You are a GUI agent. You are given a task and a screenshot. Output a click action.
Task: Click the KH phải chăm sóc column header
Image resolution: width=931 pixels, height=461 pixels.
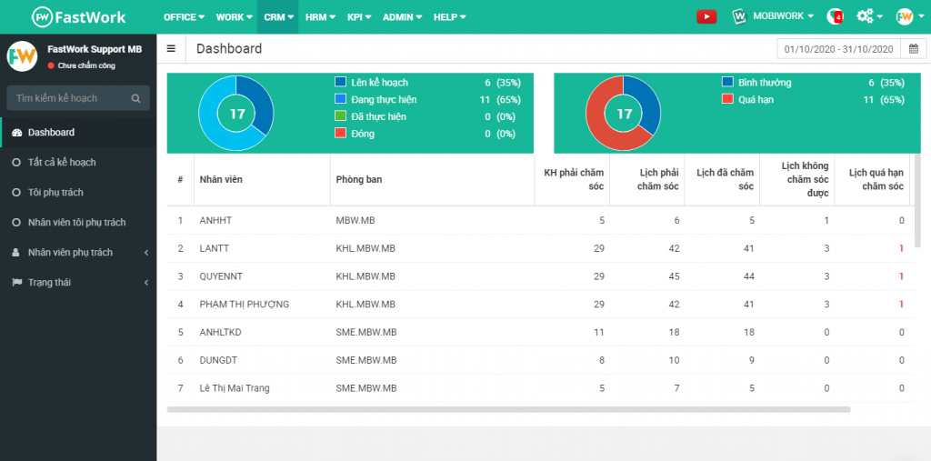point(574,179)
